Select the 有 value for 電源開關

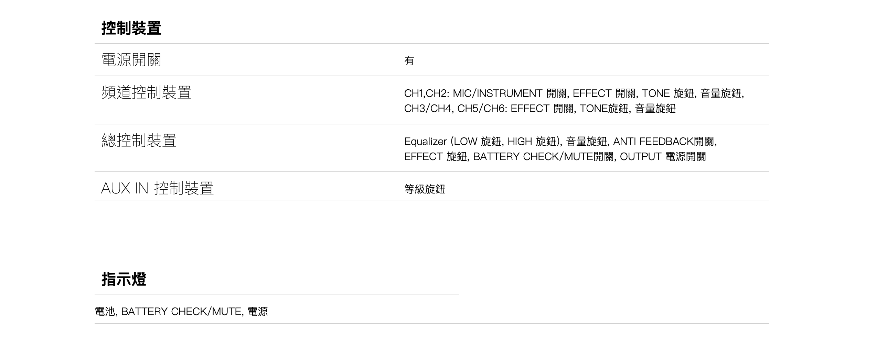(409, 61)
